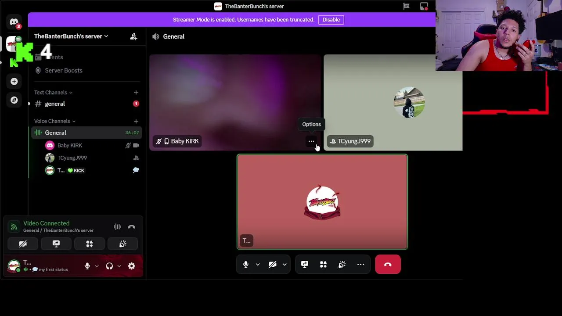Viewport: 562px width, 316px height.
Task: Open soundboard from call controls
Action: [x=342, y=264]
